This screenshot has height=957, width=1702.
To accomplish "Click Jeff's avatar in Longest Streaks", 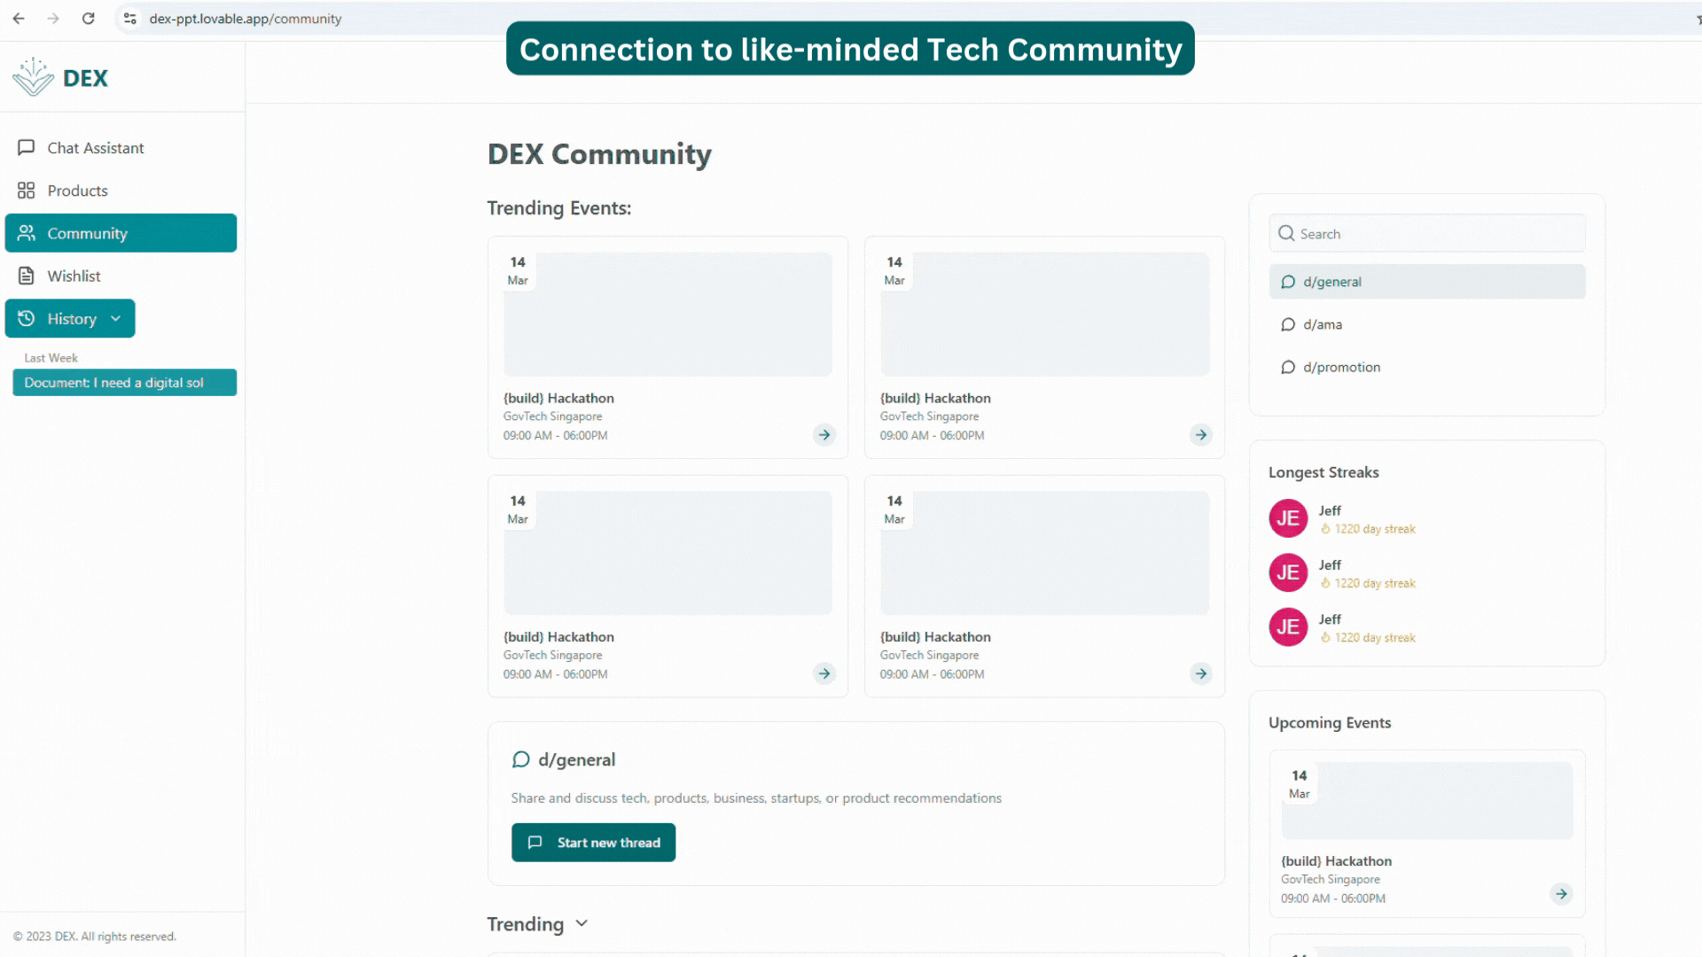I will (x=1287, y=518).
